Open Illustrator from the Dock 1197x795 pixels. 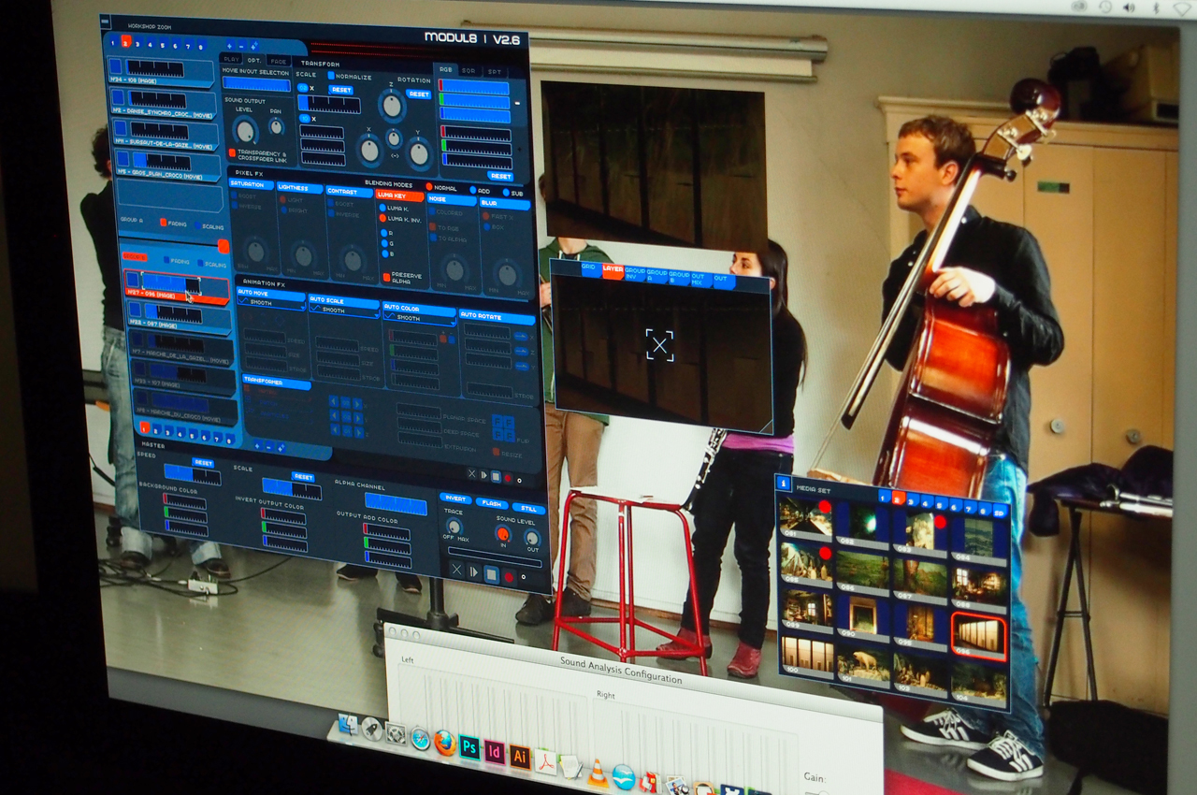coord(520,757)
